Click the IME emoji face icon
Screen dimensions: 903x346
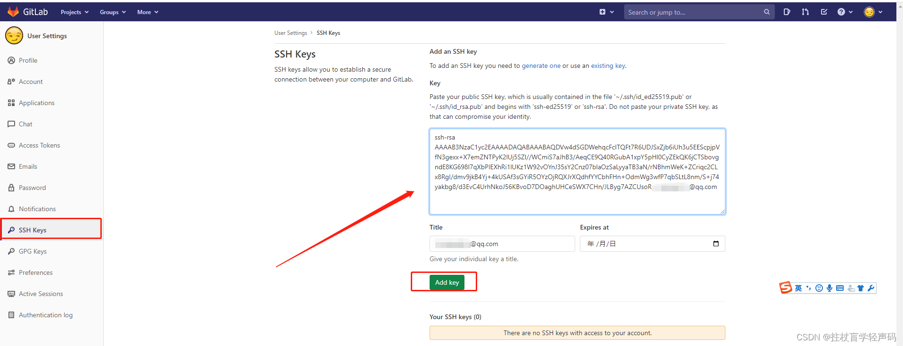tap(819, 288)
